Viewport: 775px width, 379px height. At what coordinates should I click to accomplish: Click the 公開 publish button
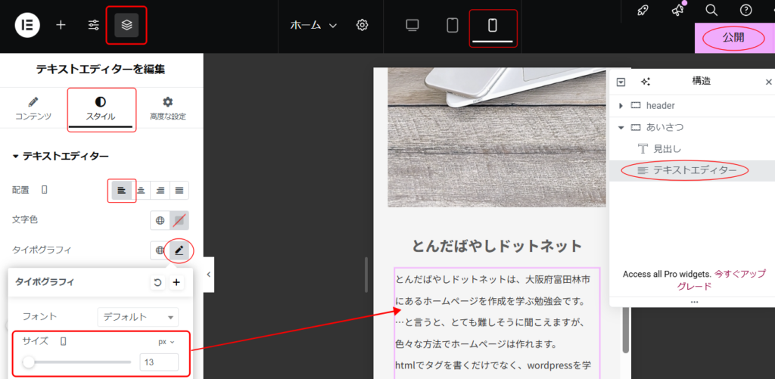click(x=733, y=38)
